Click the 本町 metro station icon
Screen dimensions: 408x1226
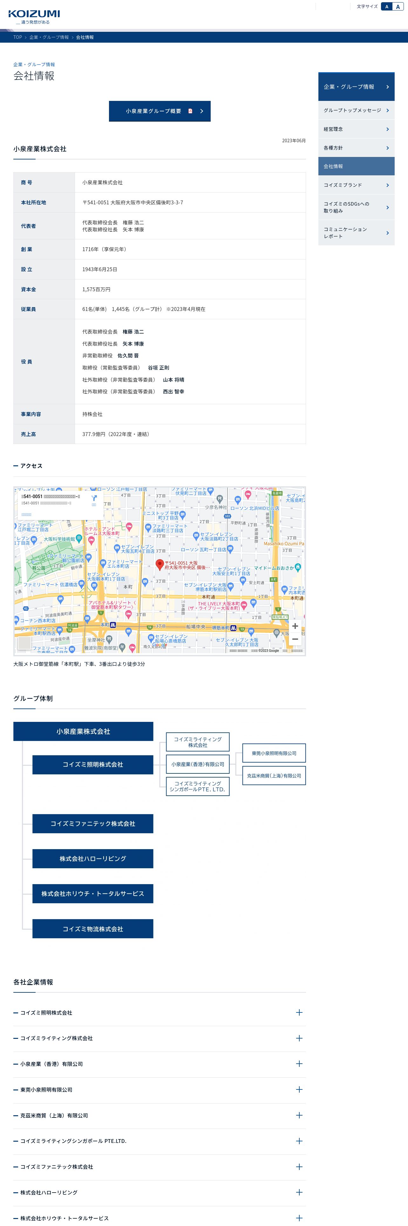pos(113,625)
